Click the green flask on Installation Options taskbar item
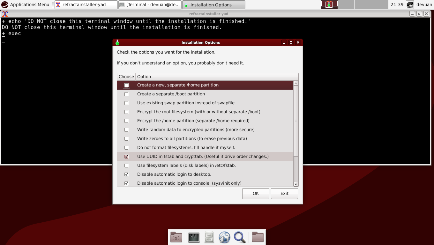The height and width of the screenshot is (245, 434). [x=186, y=5]
